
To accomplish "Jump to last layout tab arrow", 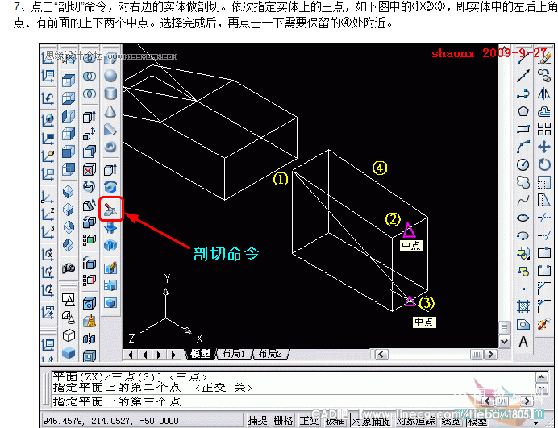I will pos(174,355).
